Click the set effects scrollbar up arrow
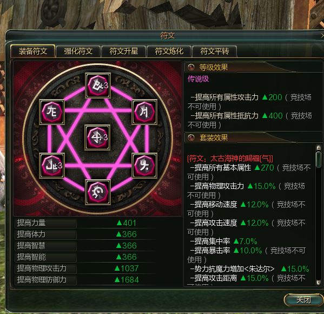The width and height of the screenshot is (324, 314). [x=319, y=148]
